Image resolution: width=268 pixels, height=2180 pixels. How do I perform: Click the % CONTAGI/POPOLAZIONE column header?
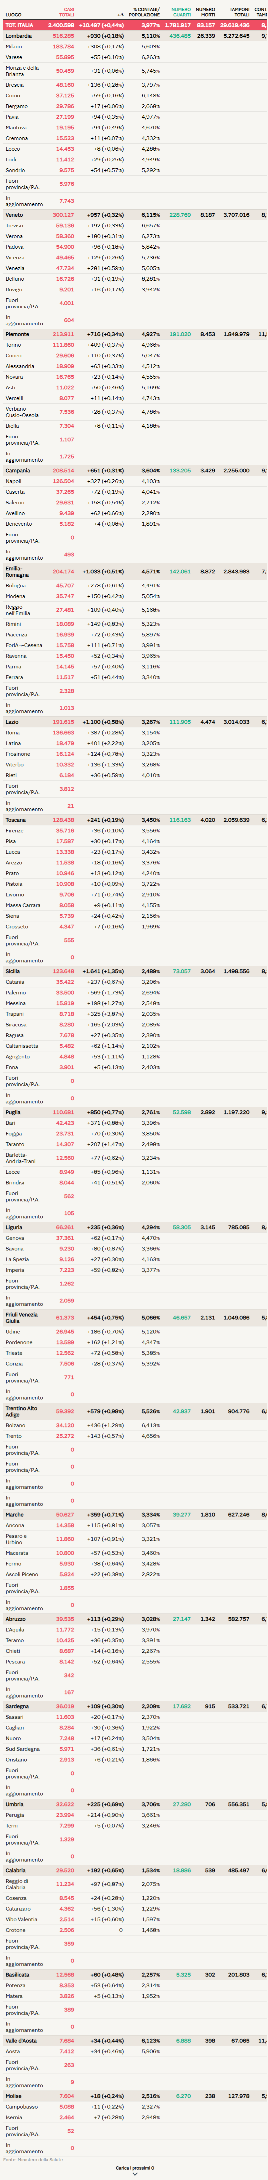(145, 13)
